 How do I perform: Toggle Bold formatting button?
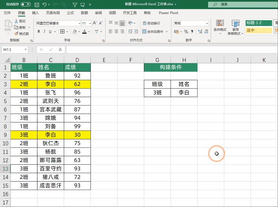pyautogui.click(x=39, y=32)
